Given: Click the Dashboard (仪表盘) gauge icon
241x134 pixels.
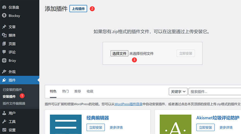Looking at the screenshot, I should (4, 7).
